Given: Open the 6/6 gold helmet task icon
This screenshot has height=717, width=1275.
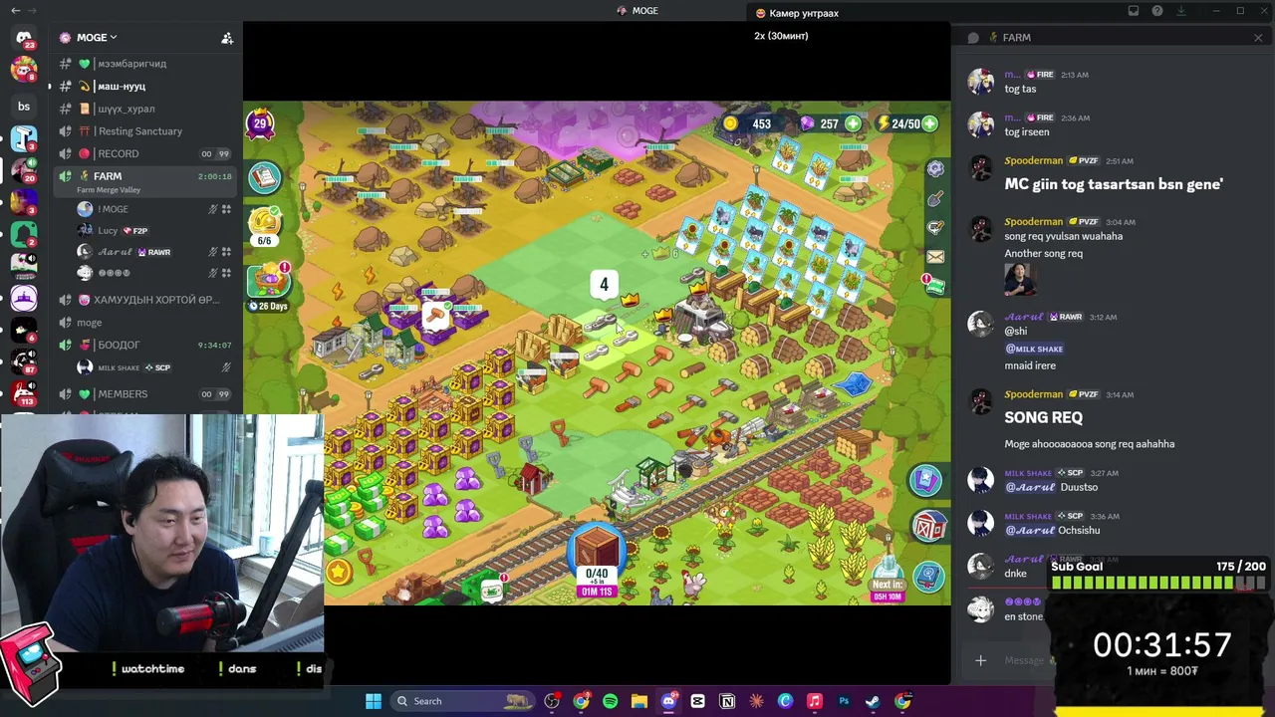Looking at the screenshot, I should pos(265,224).
